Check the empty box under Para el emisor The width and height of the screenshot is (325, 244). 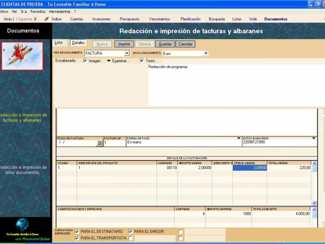click(130, 238)
